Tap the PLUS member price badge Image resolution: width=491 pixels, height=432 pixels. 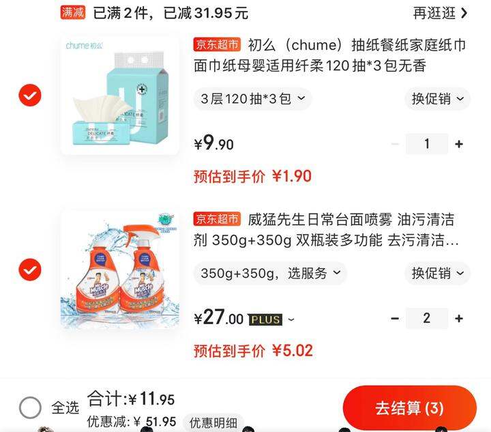(265, 319)
